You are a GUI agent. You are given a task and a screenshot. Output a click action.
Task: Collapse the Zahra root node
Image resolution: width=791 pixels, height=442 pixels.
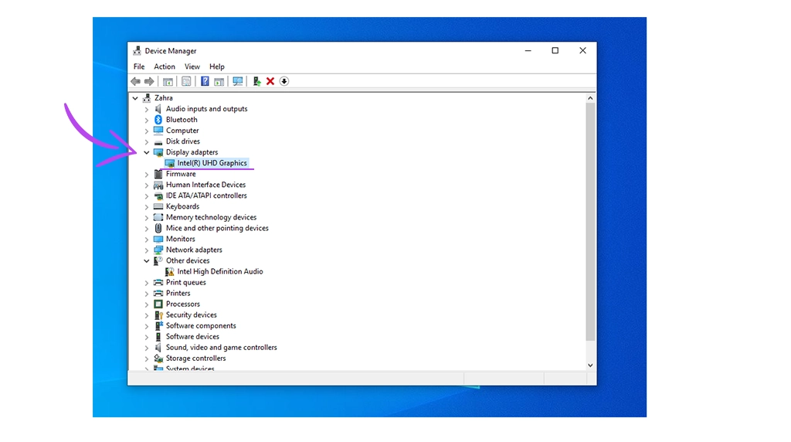pos(134,98)
